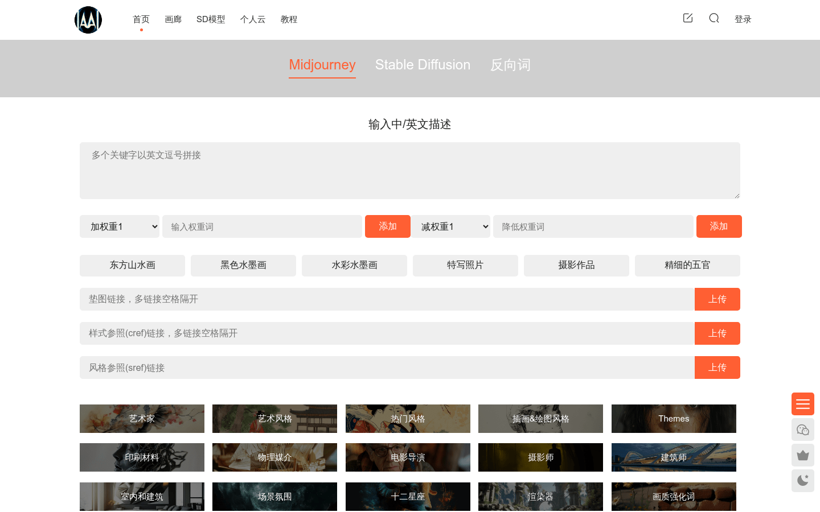Click the 风格参照(sref)链接 input field
Screen dimensions: 820x512
click(x=387, y=368)
